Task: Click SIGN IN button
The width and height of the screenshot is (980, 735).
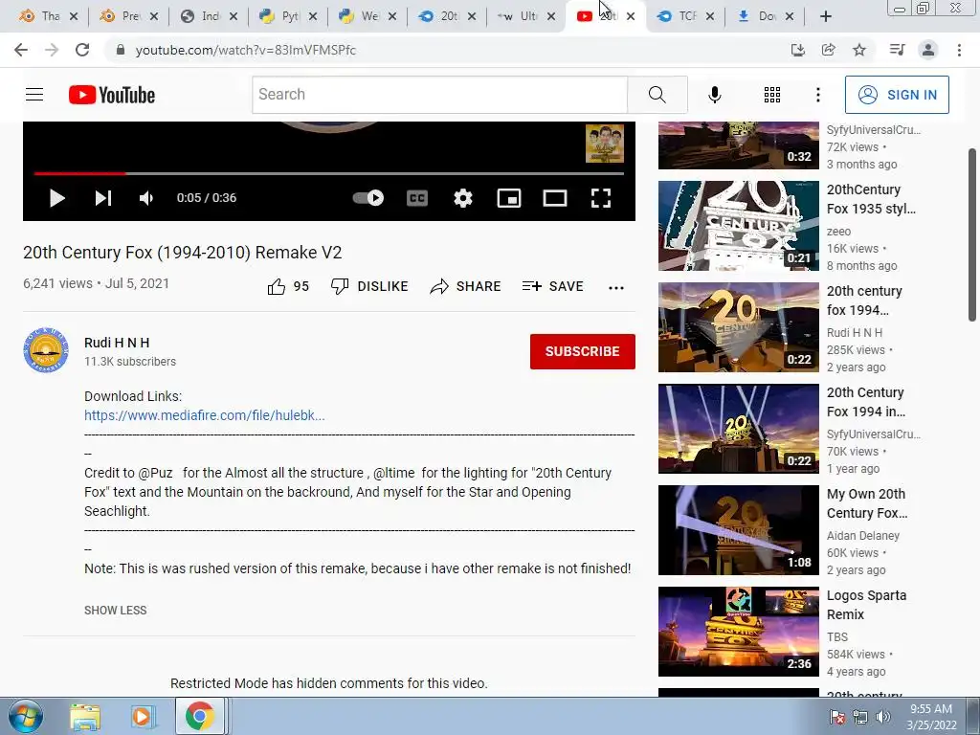Action: [x=897, y=95]
